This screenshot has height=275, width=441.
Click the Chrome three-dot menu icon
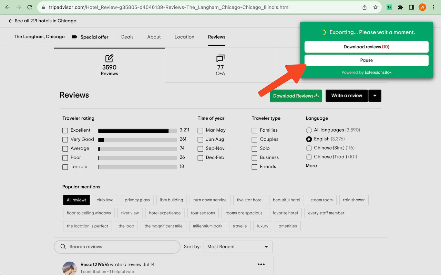point(433,7)
